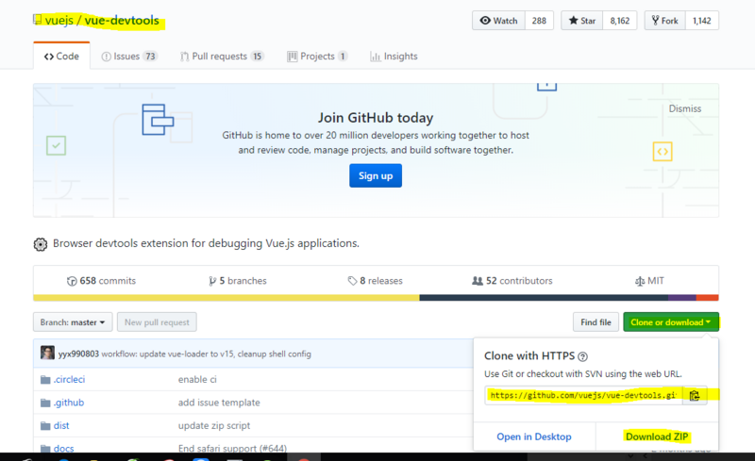Image resolution: width=755 pixels, height=461 pixels.
Task: Fork the repository
Action: coord(664,21)
